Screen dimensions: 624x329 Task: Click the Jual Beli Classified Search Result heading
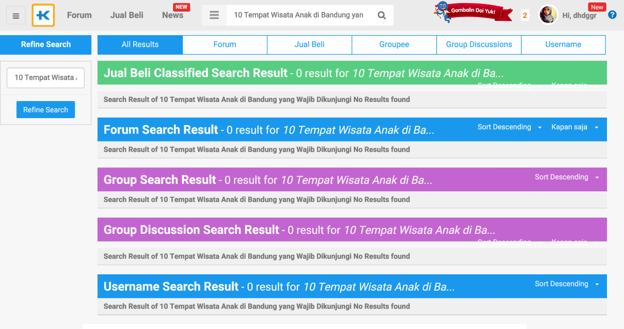tap(195, 73)
